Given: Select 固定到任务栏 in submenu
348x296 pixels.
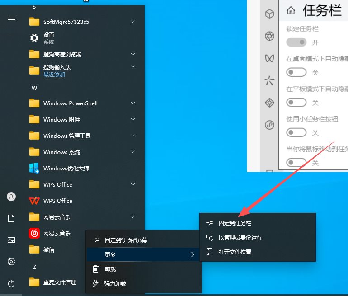Looking at the screenshot, I should pyautogui.click(x=258, y=223).
